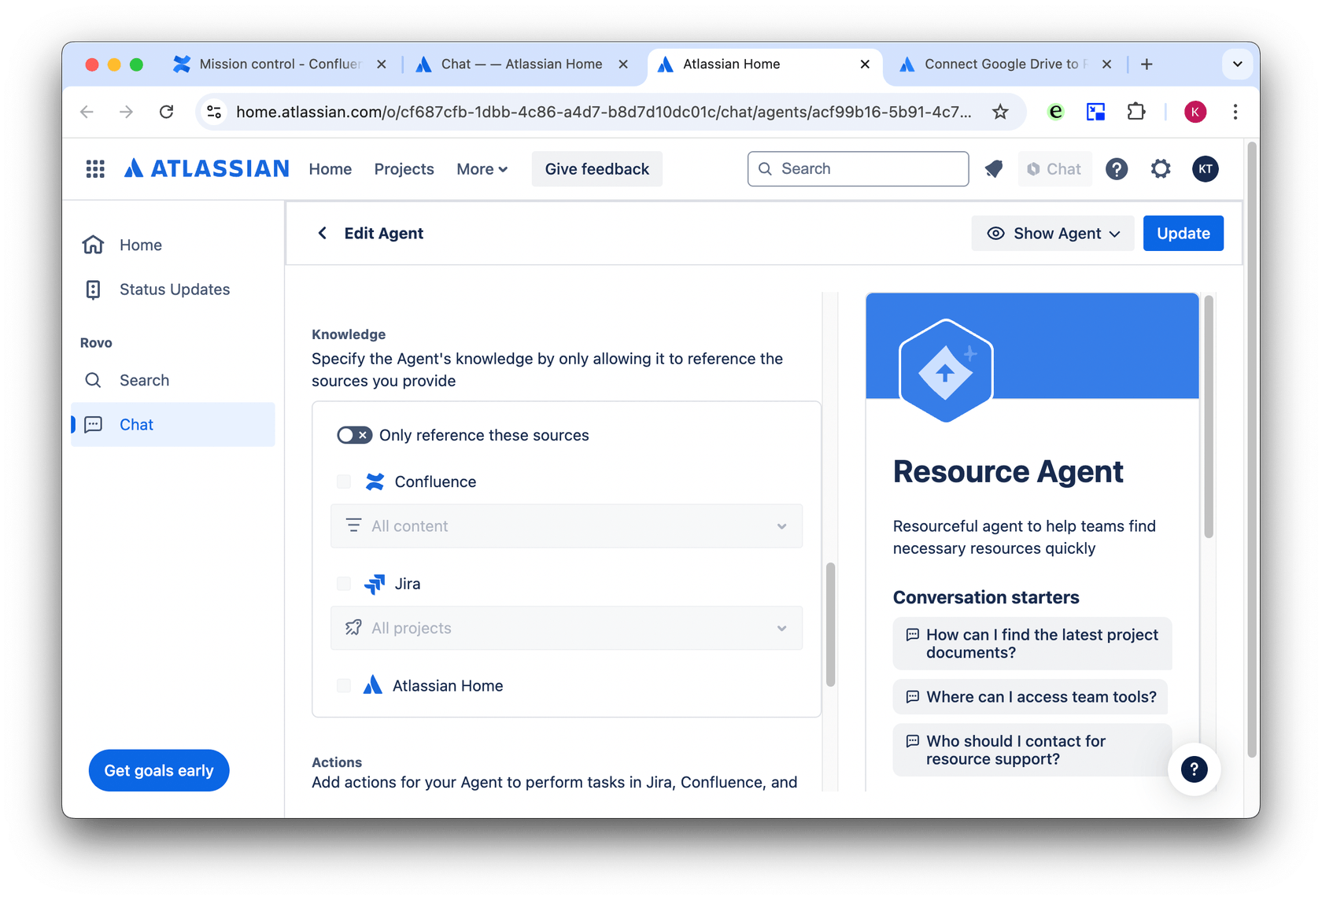Bookmark page with star icon
Viewport: 1322px width, 900px height.
tap(1000, 112)
